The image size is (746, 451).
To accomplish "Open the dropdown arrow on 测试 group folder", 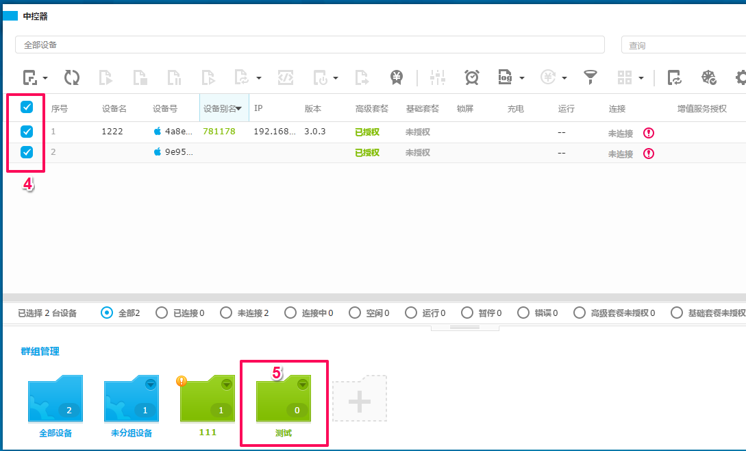I will point(303,384).
